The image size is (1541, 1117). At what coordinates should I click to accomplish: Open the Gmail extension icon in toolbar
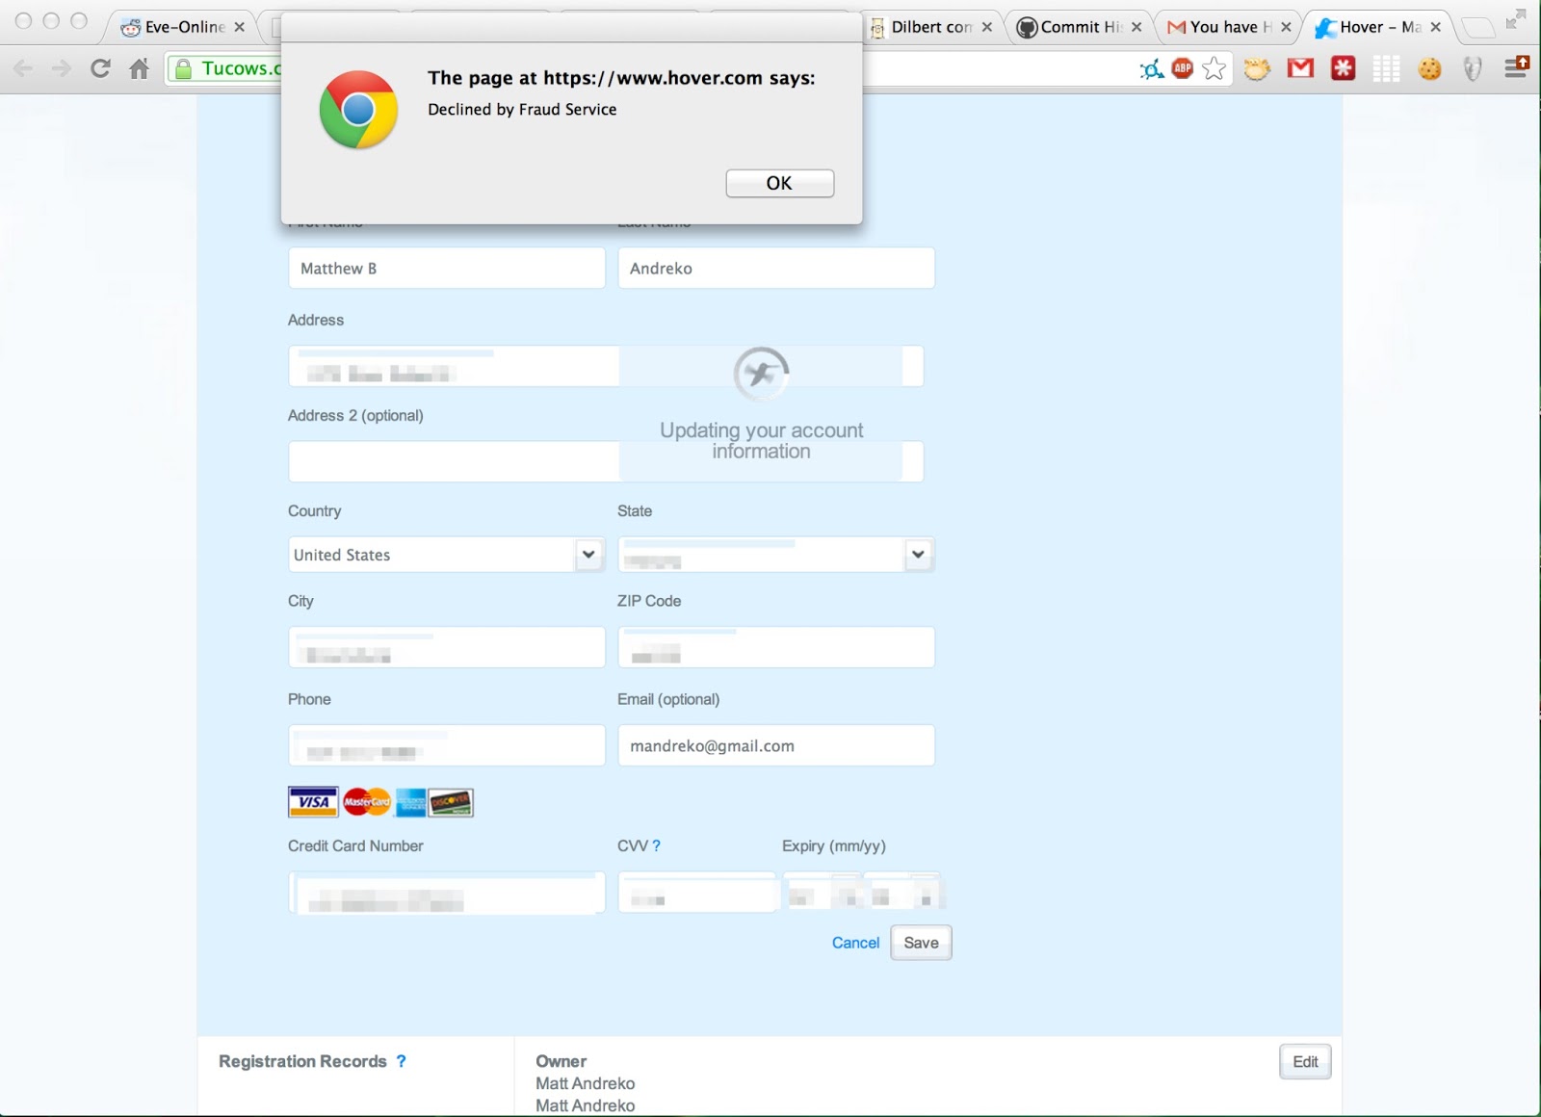click(x=1300, y=68)
